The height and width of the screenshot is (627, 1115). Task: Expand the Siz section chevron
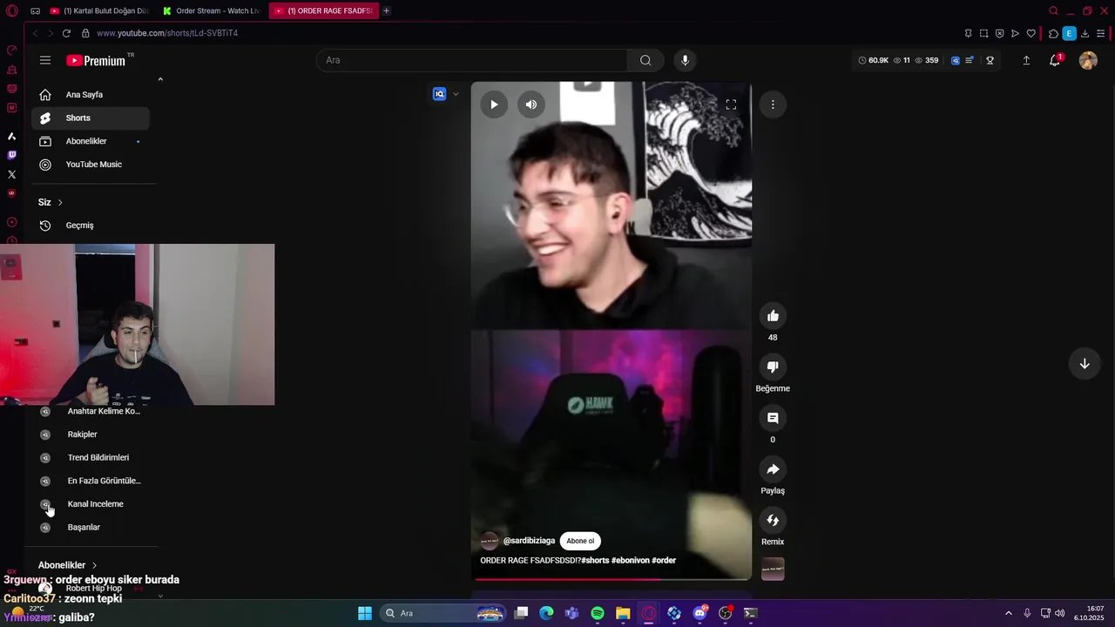click(60, 202)
